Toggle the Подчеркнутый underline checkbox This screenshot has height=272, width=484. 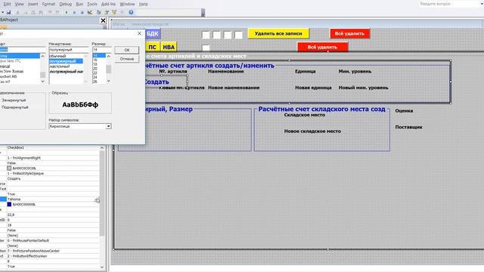(15, 107)
